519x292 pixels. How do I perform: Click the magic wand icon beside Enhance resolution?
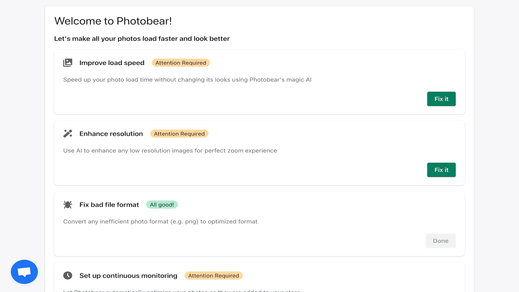click(x=68, y=134)
